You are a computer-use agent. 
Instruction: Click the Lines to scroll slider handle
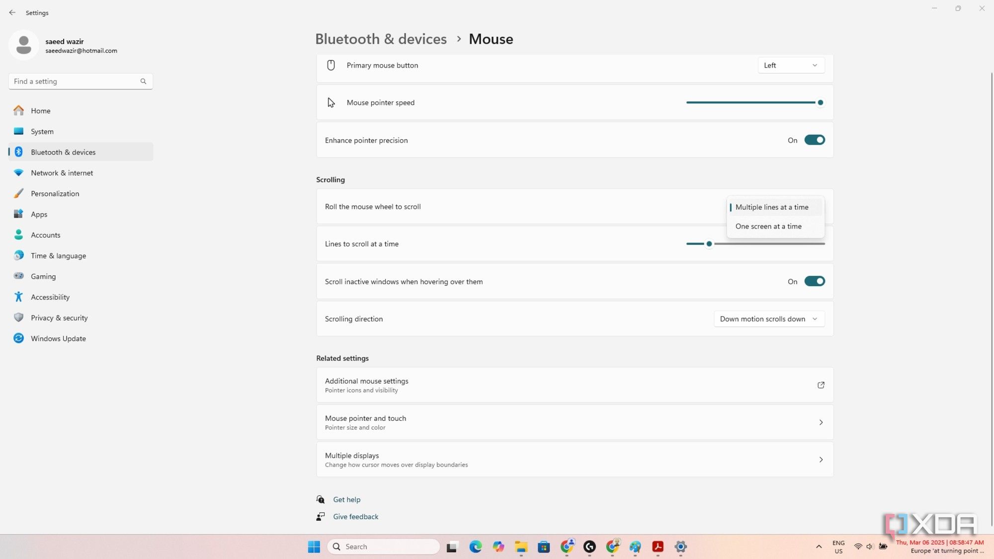click(x=709, y=244)
